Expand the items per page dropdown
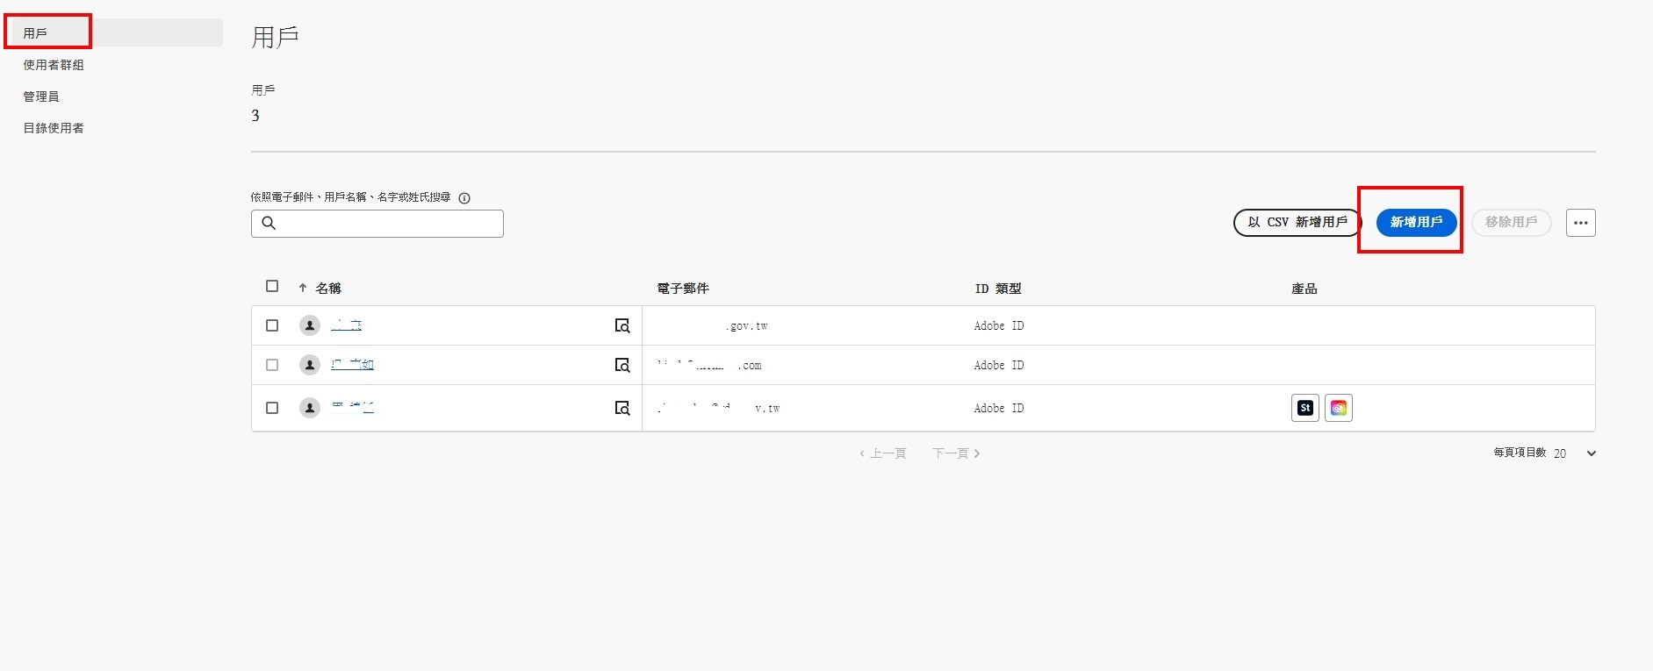Image resolution: width=1653 pixels, height=671 pixels. coord(1591,453)
